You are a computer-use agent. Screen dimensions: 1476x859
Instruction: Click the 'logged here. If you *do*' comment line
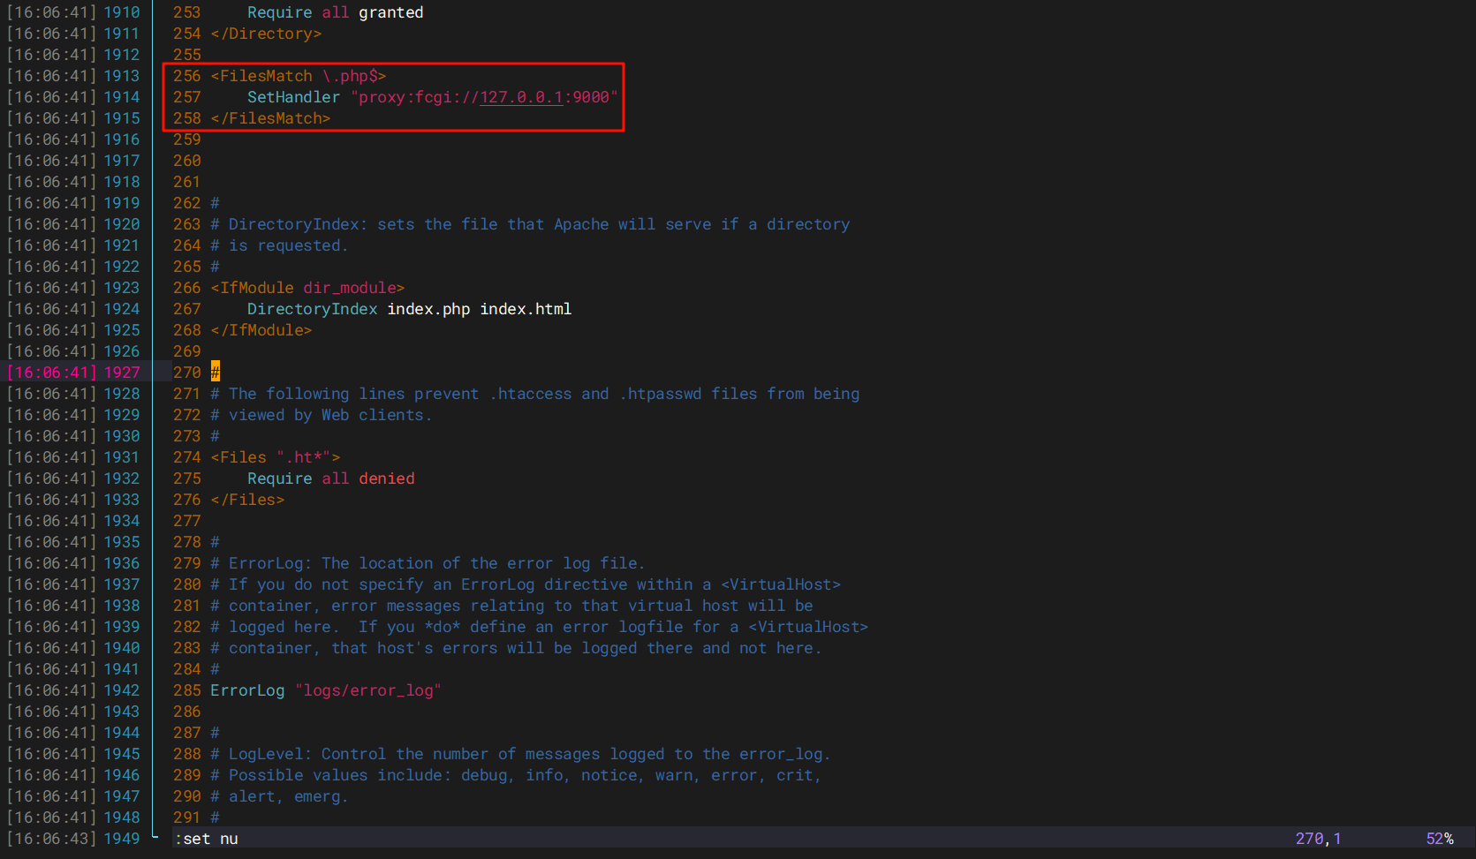point(539,627)
